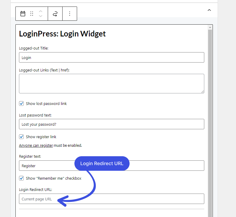
Task: Click the move to widget area icon
Action: tap(55, 14)
